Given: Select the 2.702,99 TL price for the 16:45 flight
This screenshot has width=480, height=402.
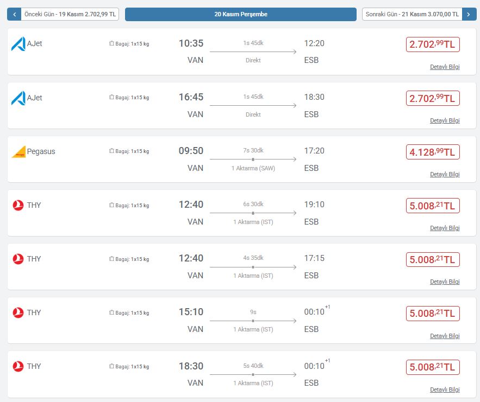Looking at the screenshot, I should [x=433, y=99].
